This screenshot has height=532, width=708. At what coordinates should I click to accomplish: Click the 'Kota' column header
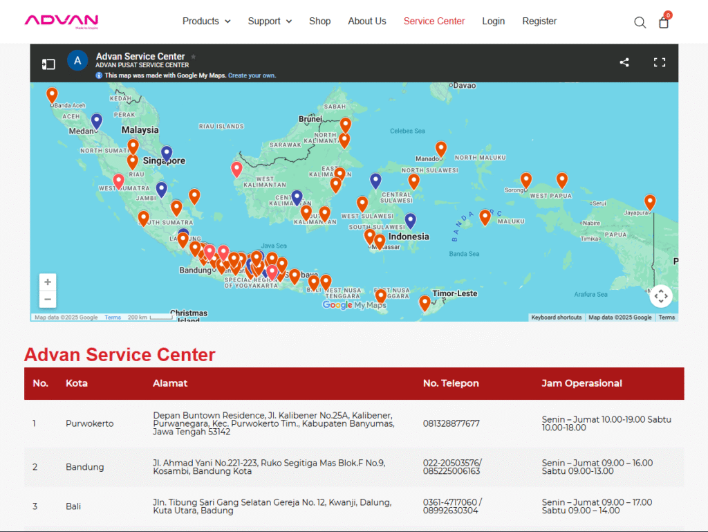77,383
